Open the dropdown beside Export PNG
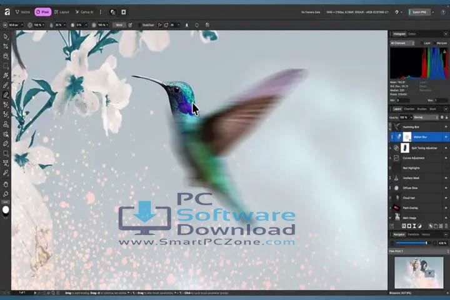This screenshot has height=300, width=450. coord(433,12)
